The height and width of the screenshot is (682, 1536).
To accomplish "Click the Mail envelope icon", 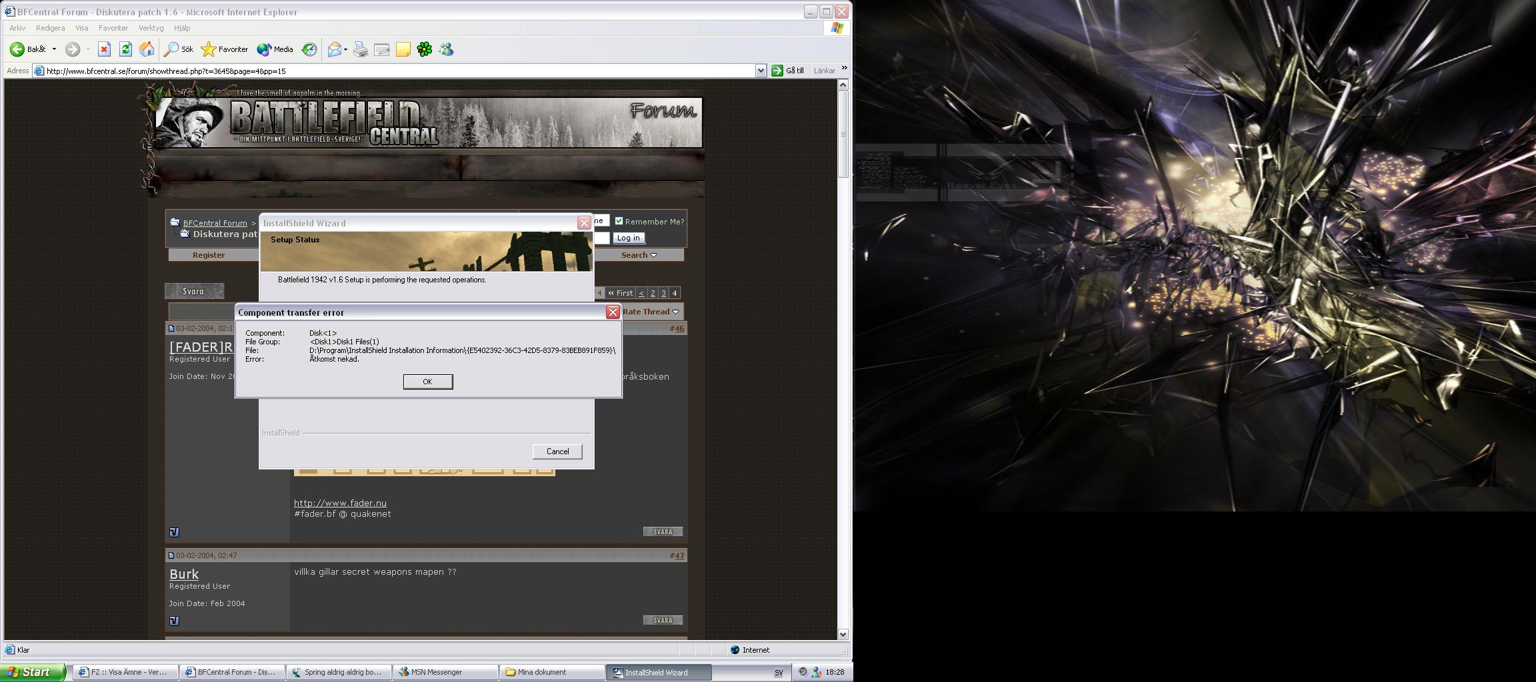I will (x=335, y=49).
